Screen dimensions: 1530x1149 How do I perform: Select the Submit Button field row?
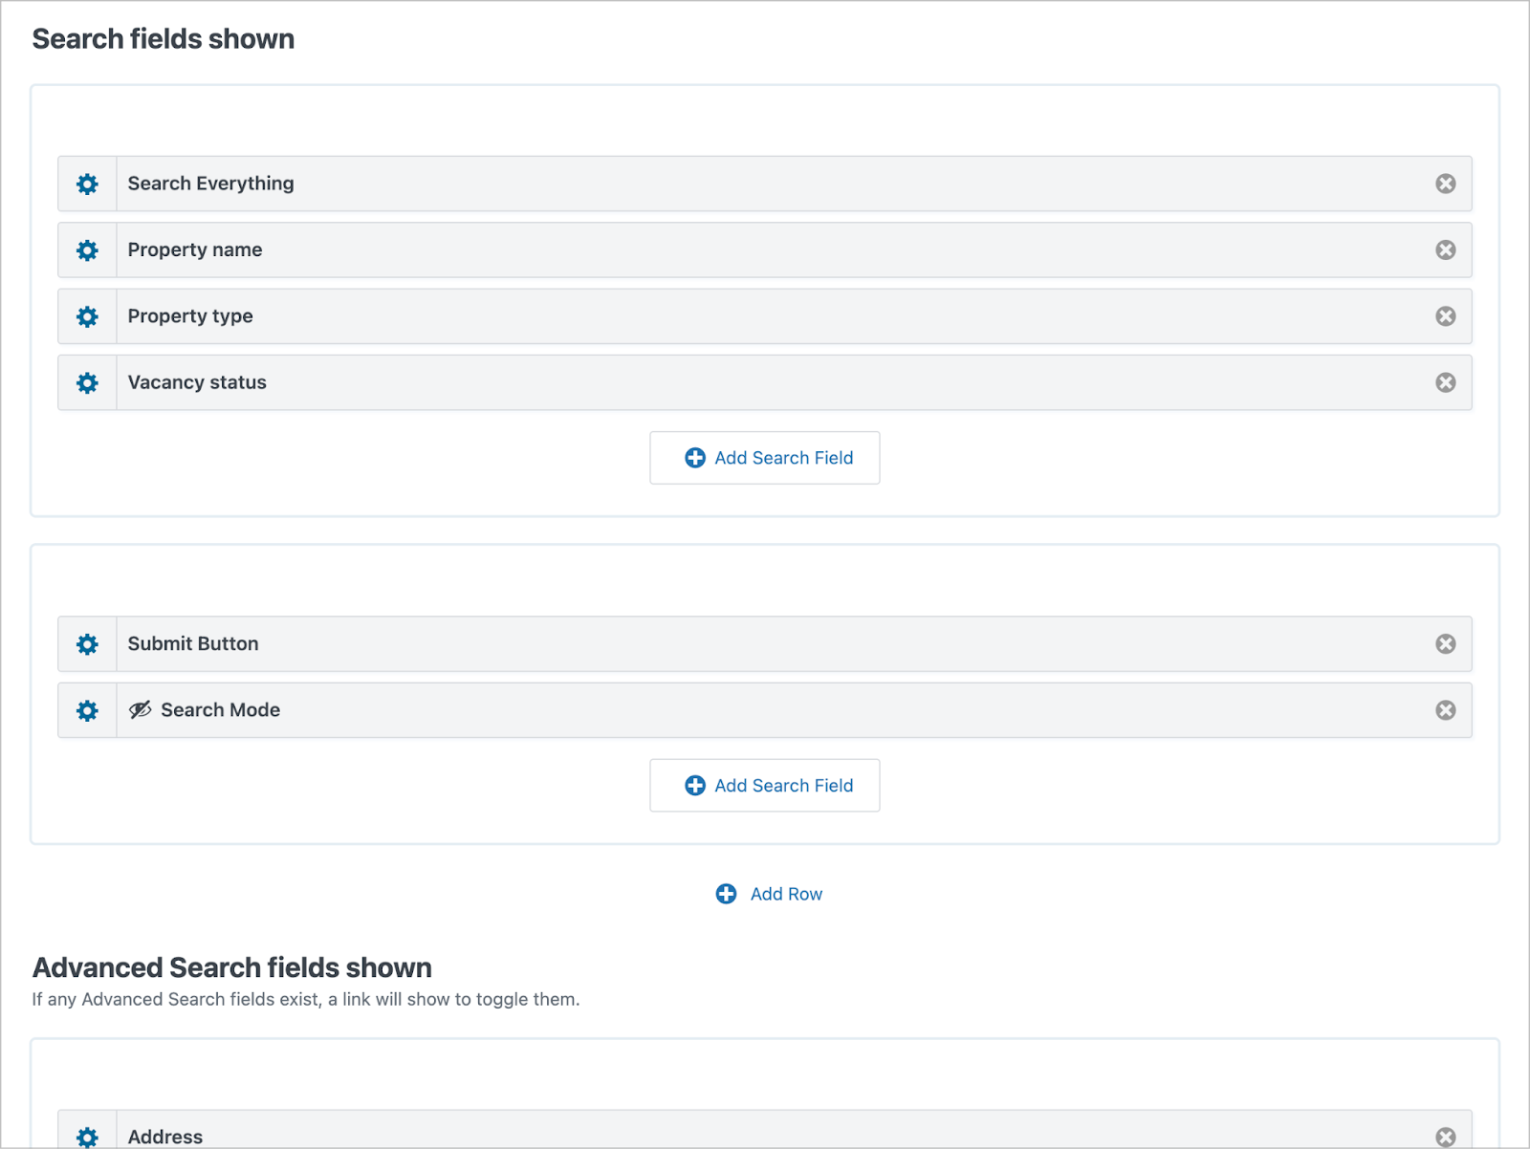tap(765, 644)
